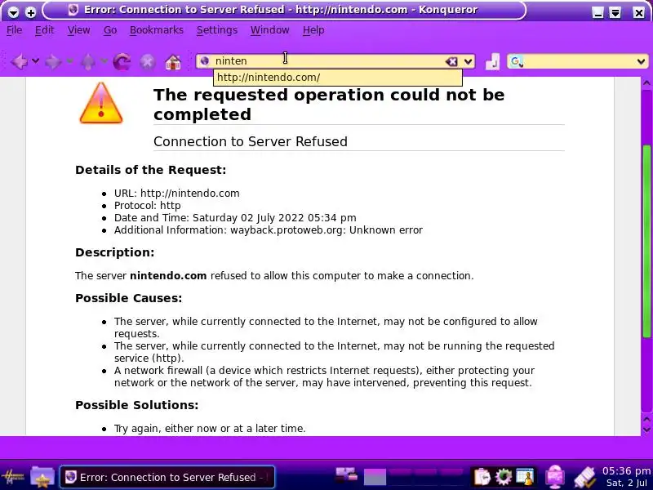Screen dimensions: 653x490
Task: Click the 'Description:' heading
Action: 114,252
